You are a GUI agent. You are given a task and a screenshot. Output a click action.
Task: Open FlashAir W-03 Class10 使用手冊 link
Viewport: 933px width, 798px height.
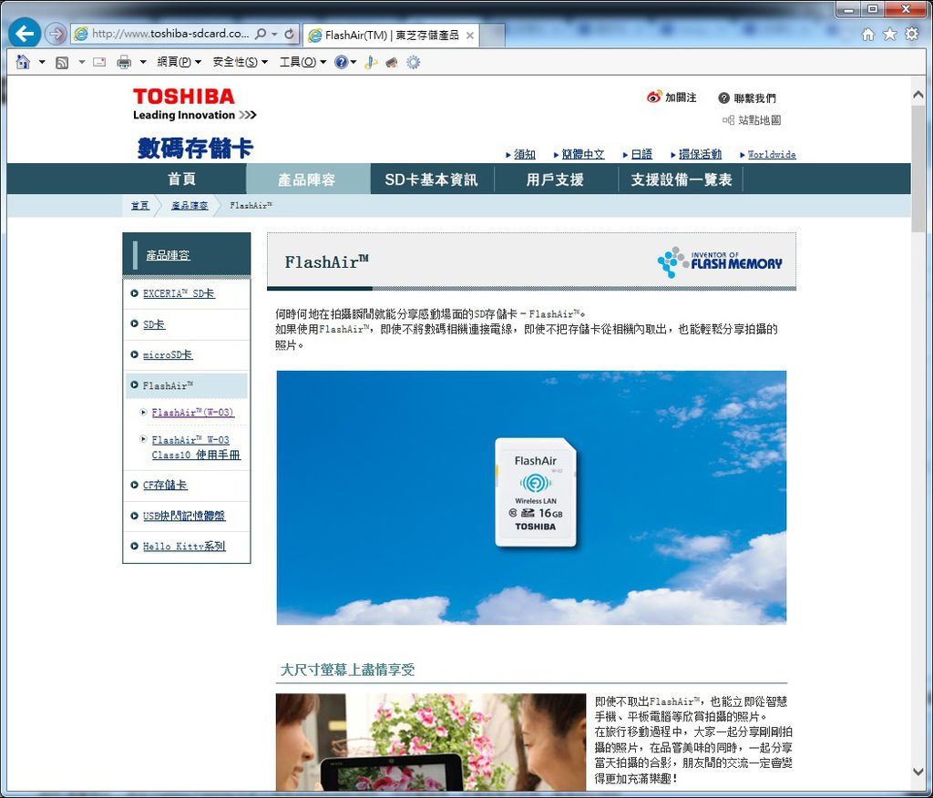click(x=196, y=447)
